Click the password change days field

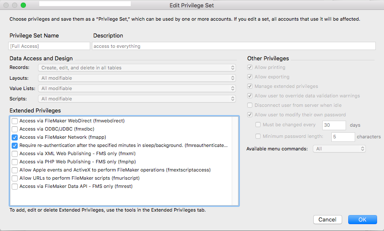pos(334,125)
